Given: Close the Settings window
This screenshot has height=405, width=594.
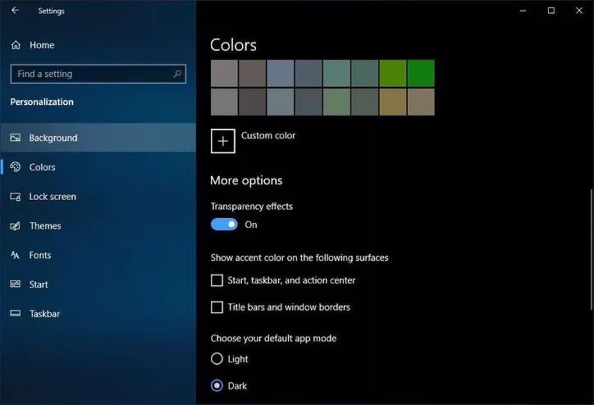Looking at the screenshot, I should point(579,10).
